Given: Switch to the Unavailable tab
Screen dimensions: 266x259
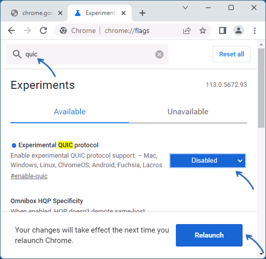Looking at the screenshot, I should click(x=188, y=112).
